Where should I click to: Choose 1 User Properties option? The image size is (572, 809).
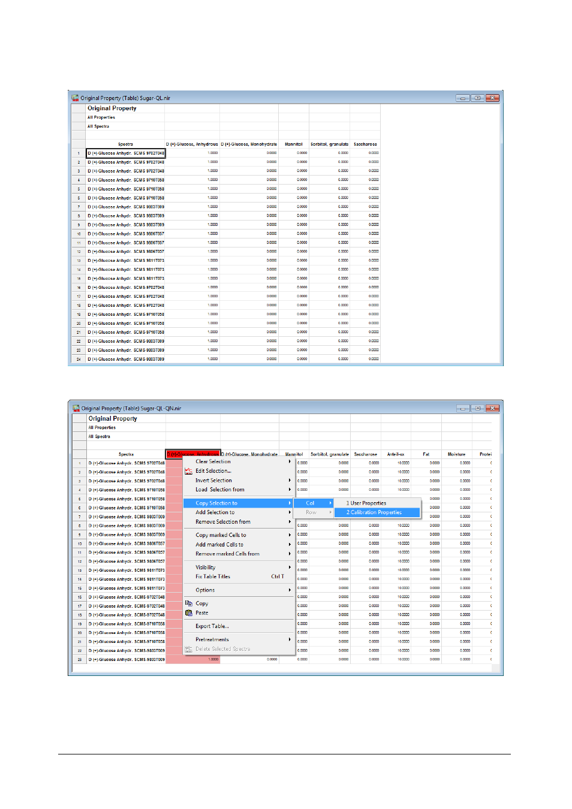click(378, 503)
